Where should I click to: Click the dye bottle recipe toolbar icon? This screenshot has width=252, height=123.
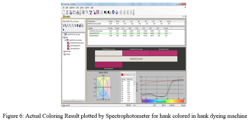click(x=91, y=12)
